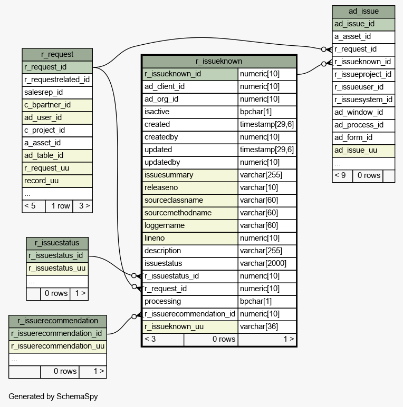403x407 pixels.
Task: Select updated column in r_issueknown
Action: [190, 150]
